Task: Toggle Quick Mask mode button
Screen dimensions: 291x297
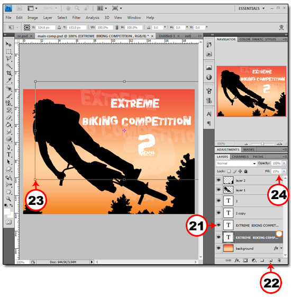Action: tap(8, 222)
